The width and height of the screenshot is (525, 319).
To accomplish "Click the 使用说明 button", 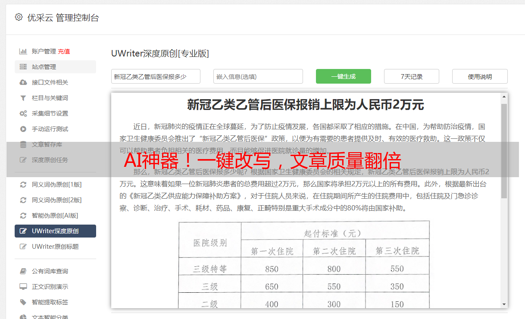I will [x=479, y=76].
